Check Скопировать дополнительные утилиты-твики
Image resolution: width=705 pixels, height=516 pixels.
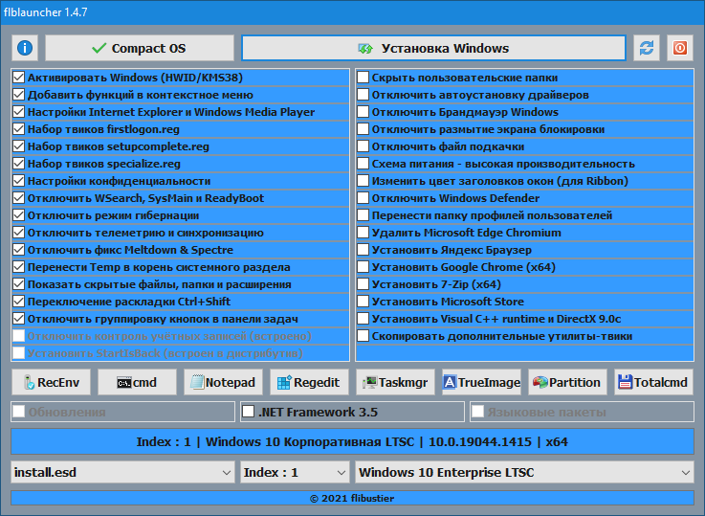point(363,336)
